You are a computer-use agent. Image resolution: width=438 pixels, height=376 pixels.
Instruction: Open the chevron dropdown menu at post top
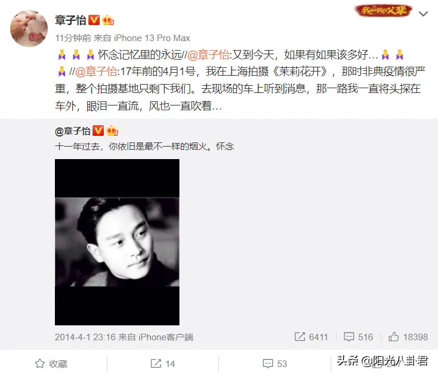(423, 14)
